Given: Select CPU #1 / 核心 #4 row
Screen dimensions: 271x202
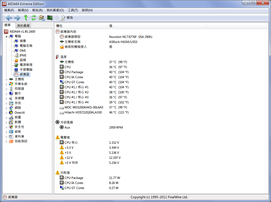Looking at the screenshot, I should (94, 102).
